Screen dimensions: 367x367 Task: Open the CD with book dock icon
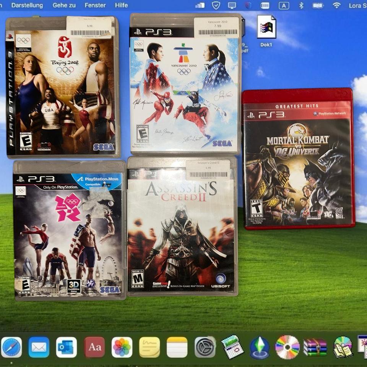click(343, 347)
